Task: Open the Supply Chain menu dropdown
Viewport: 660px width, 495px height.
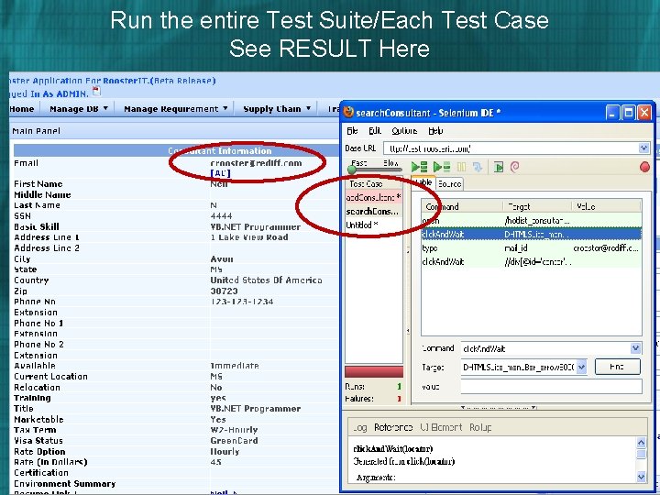Action: [277, 109]
